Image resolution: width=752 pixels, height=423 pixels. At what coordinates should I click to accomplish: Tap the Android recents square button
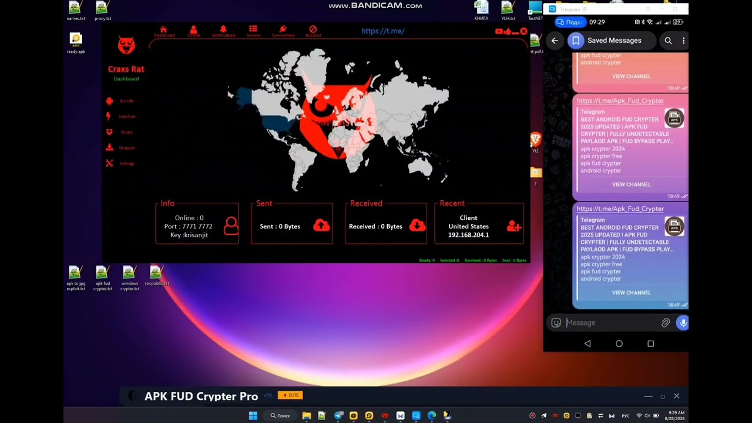tap(650, 344)
